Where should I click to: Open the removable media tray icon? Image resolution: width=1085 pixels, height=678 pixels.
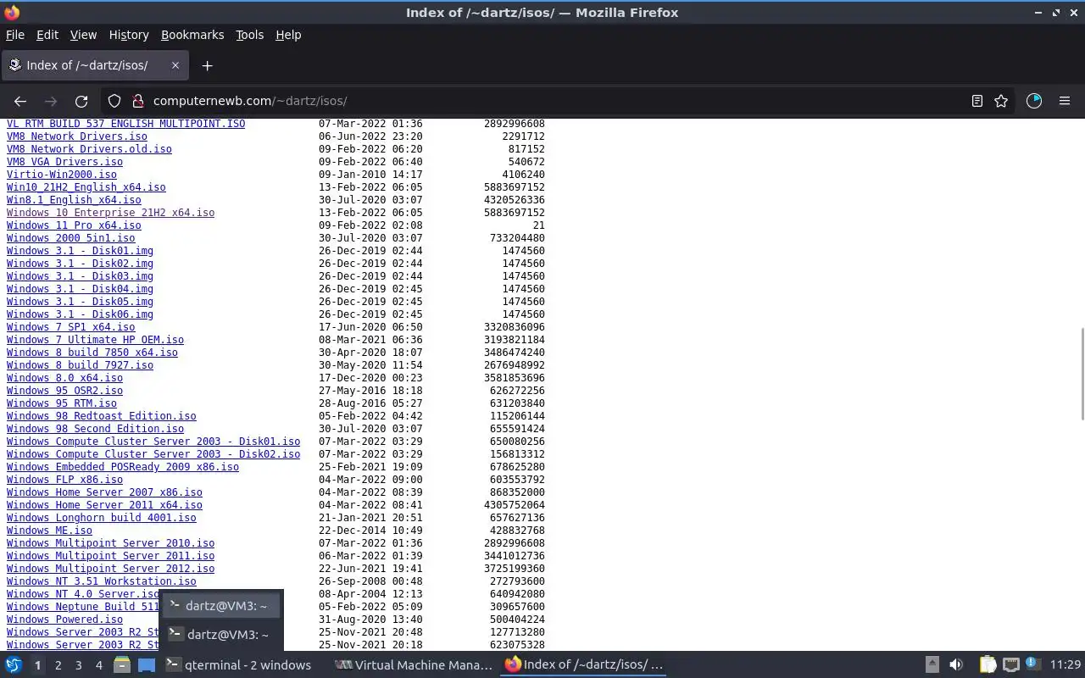(932, 665)
